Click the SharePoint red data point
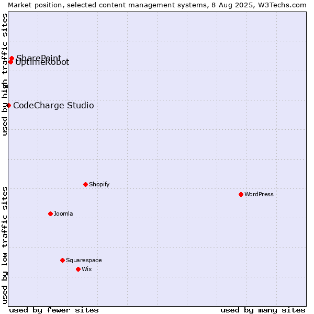Image resolution: width=314 pixels, height=314 pixels. pyautogui.click(x=12, y=58)
